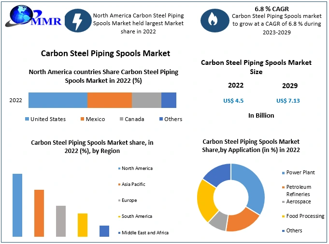Screen dimensions: 329x244
Task: Click the flame circle icon
Action: coord(213,20)
